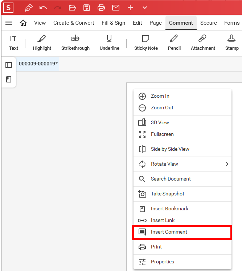The height and width of the screenshot is (271, 242).
Task: Open the bookmarks panel icon
Action: tap(9, 79)
